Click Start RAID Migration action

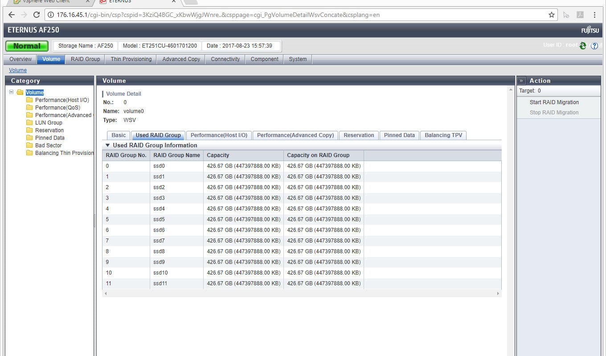click(554, 102)
